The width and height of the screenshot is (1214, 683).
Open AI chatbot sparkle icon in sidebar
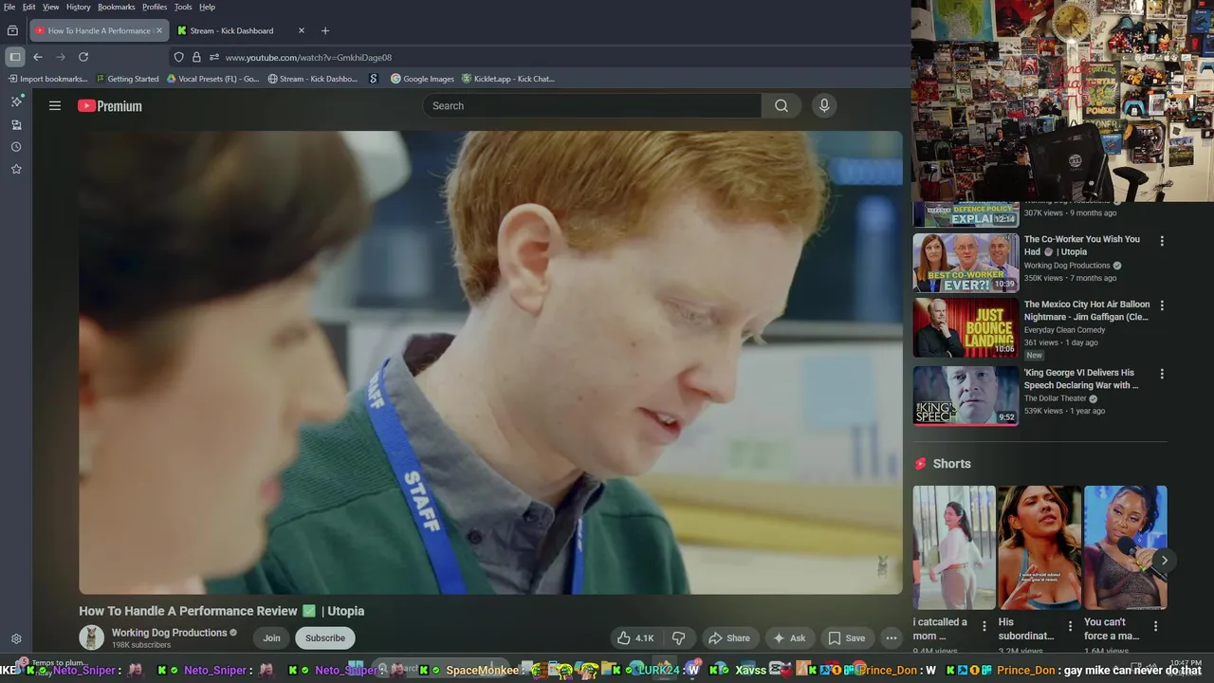[x=16, y=102]
